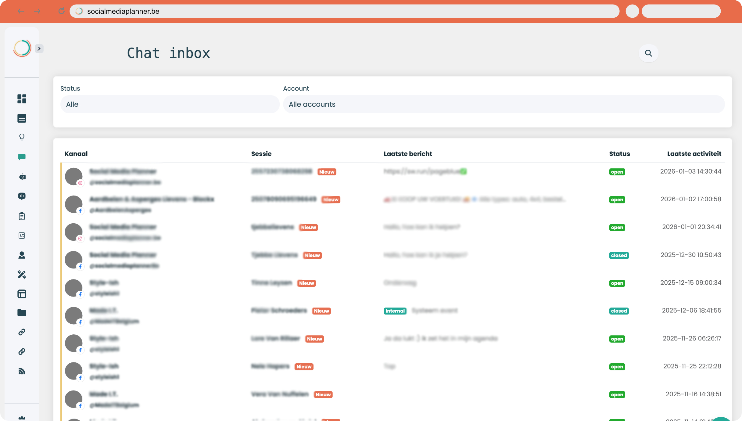
Task: Click the search magnifier button
Action: (x=648, y=53)
